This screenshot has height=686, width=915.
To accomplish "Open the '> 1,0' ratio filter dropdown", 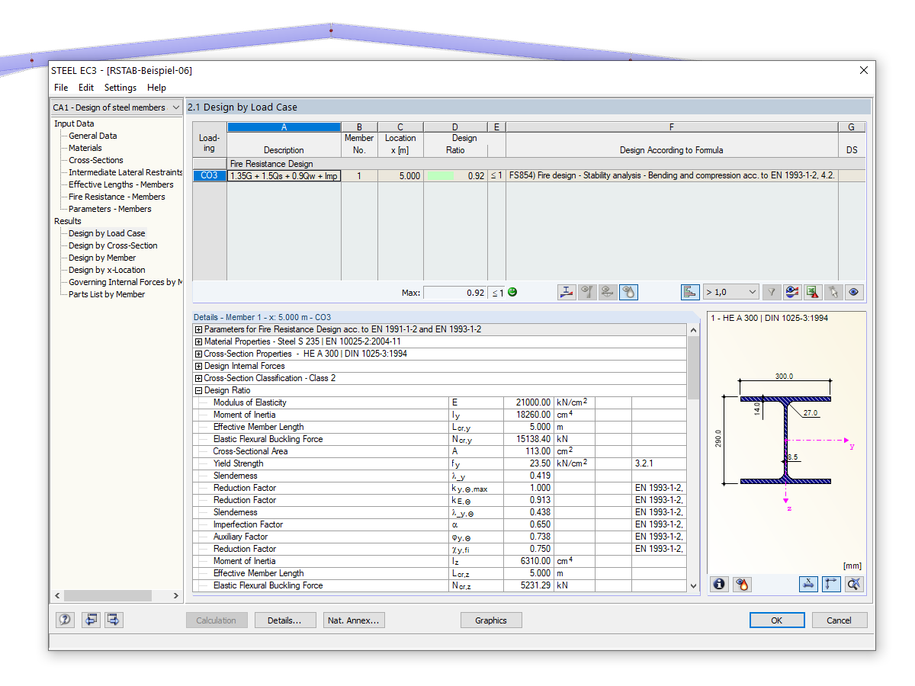I will [731, 292].
